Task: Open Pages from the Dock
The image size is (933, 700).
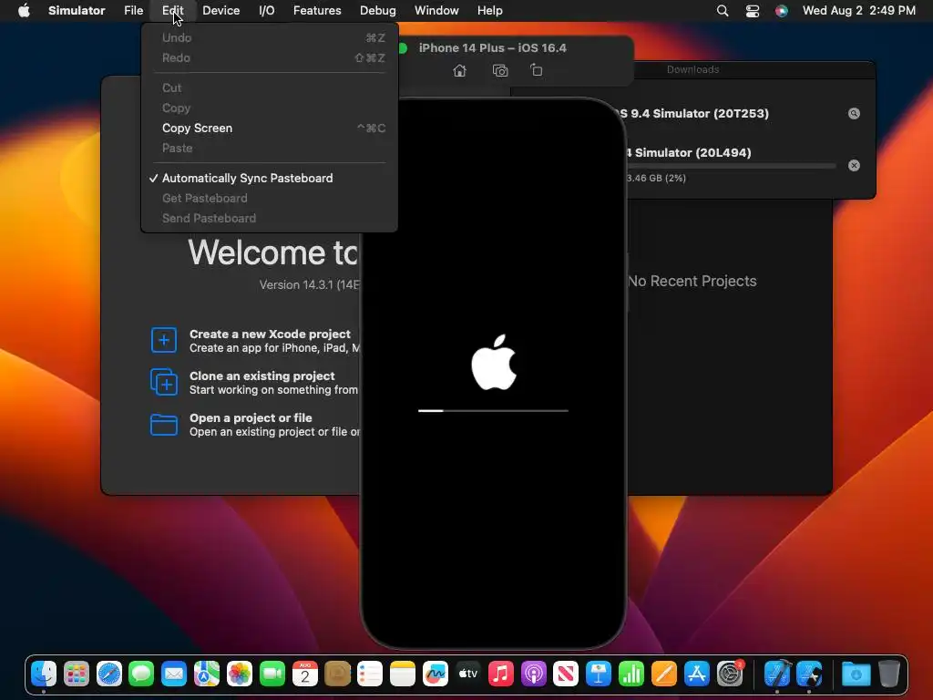Action: coord(663,674)
